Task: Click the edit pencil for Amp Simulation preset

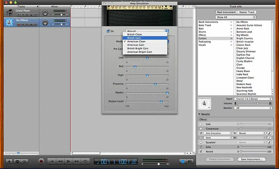Action: coord(269,133)
